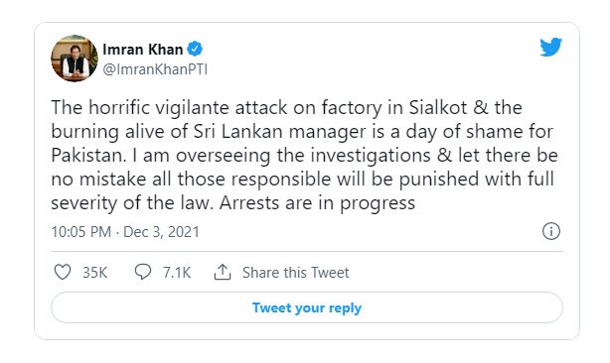The image size is (610, 363).
Task: Click the Tweet your reply button
Action: [x=307, y=307]
